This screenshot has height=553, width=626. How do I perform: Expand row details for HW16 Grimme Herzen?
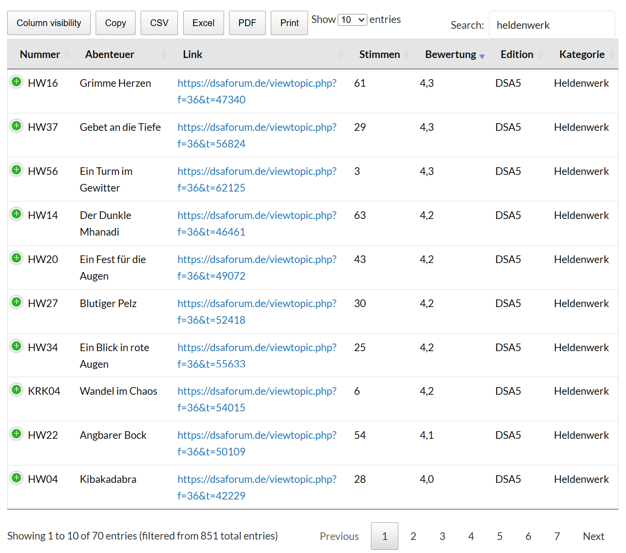17,82
